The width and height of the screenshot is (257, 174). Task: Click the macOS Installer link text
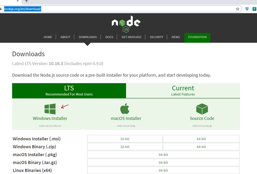[126, 118]
